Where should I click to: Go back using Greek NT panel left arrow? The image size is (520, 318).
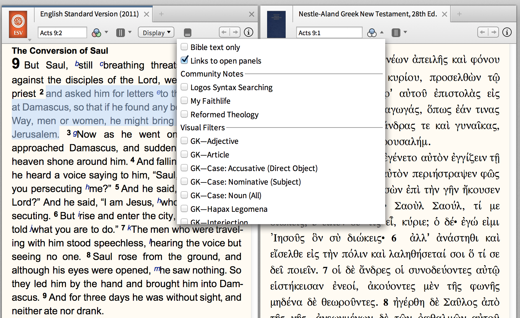coord(483,32)
